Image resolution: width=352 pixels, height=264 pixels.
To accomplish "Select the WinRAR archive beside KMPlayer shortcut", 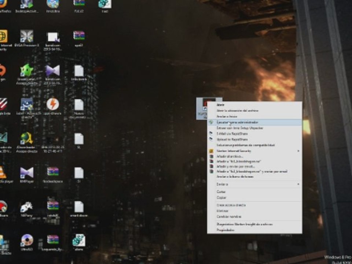I will [x=53, y=172].
